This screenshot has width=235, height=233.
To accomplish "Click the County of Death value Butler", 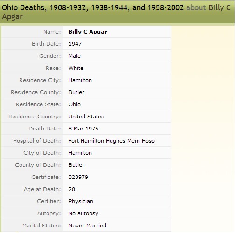I will pos(76,165).
